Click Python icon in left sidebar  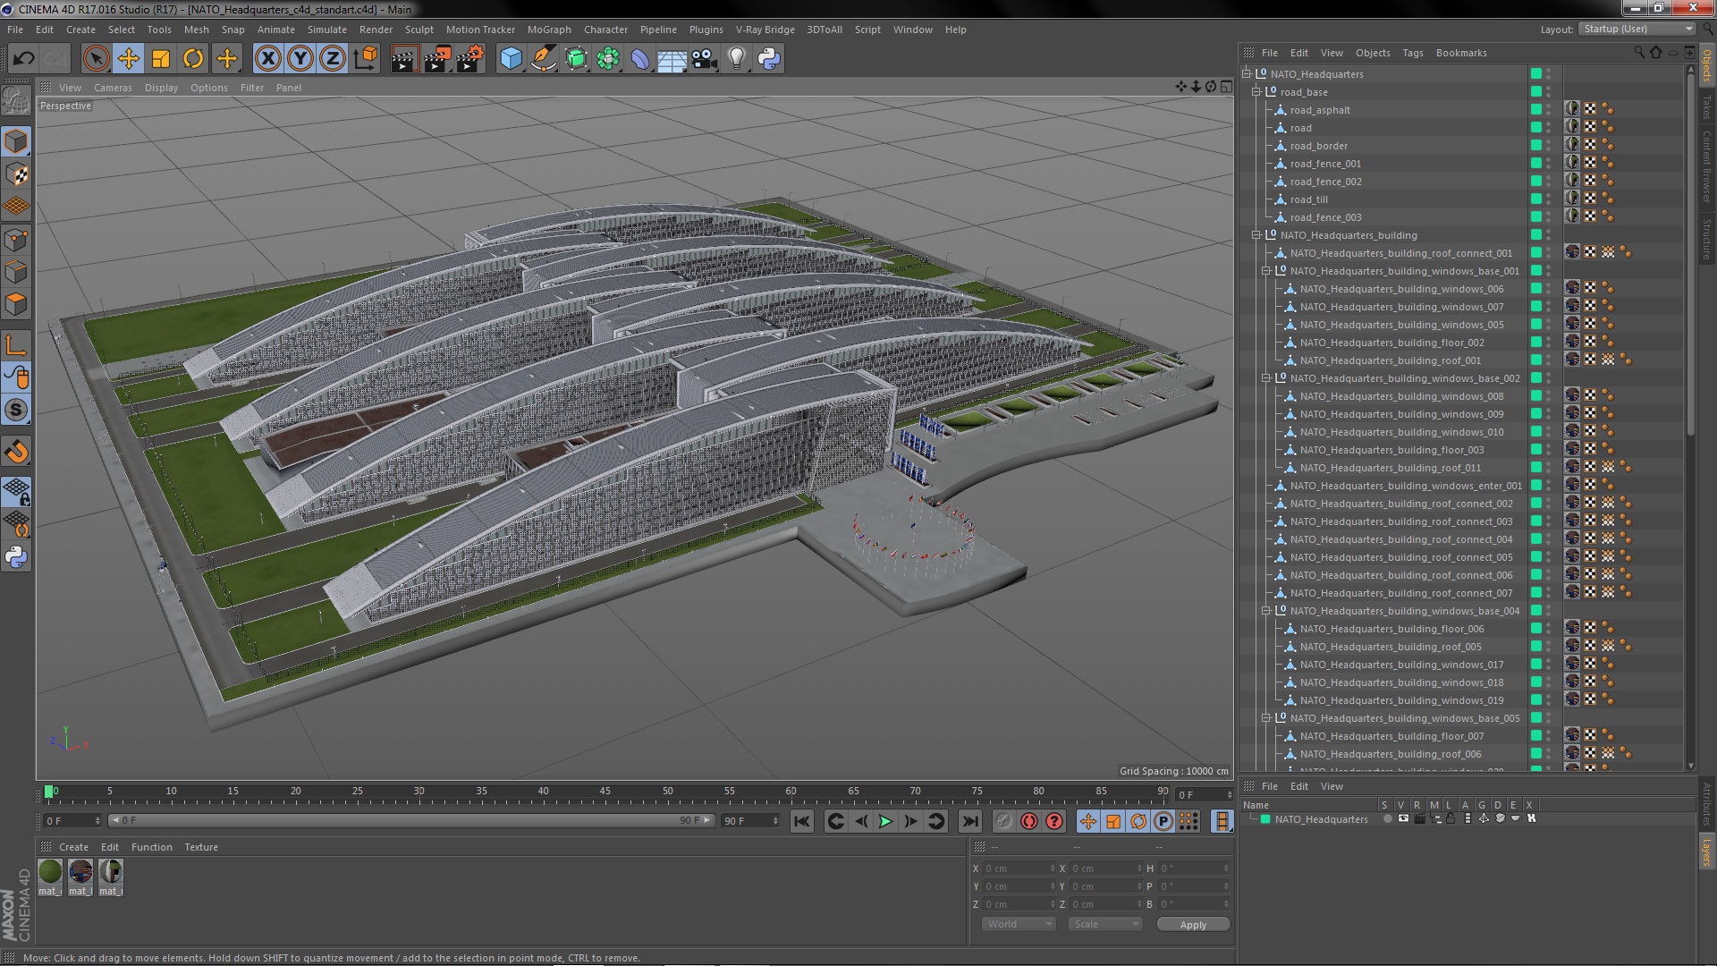tap(16, 556)
